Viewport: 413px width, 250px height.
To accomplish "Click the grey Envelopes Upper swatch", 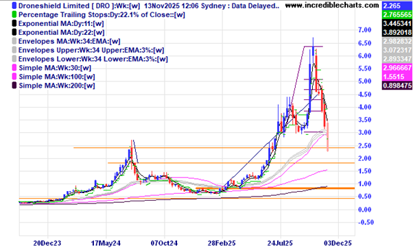I will coord(14,50).
